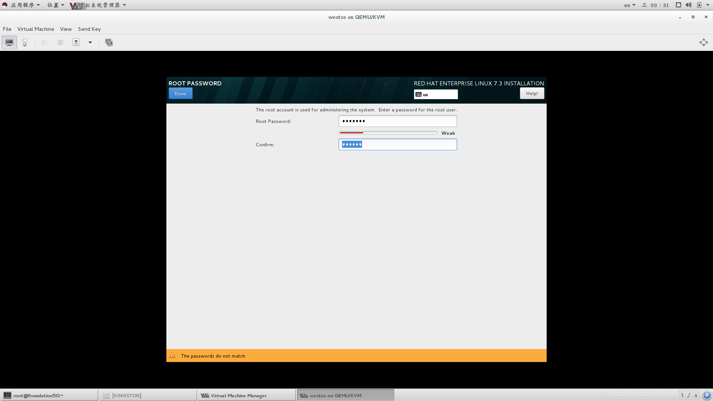The width and height of the screenshot is (713, 401).
Task: Show the graphical console view
Action: point(9,42)
